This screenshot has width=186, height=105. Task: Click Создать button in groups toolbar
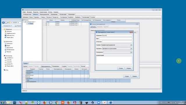tap(64, 66)
